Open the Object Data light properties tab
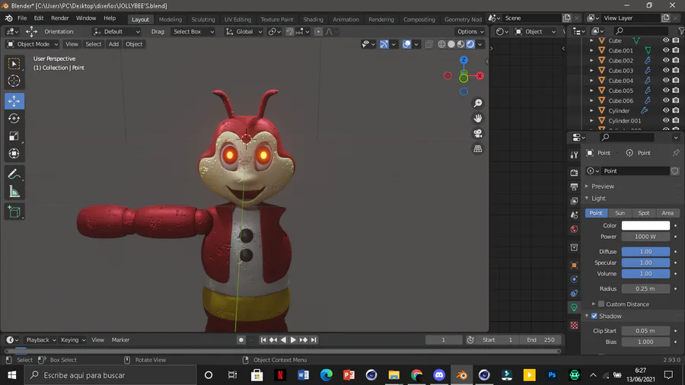This screenshot has width=685, height=385. pyautogui.click(x=574, y=307)
